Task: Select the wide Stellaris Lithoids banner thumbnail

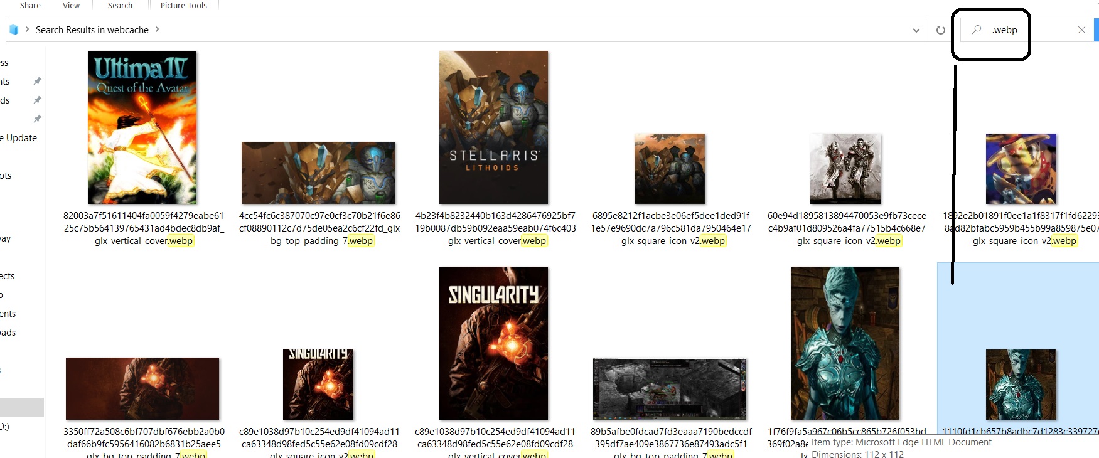Action: coord(318,173)
